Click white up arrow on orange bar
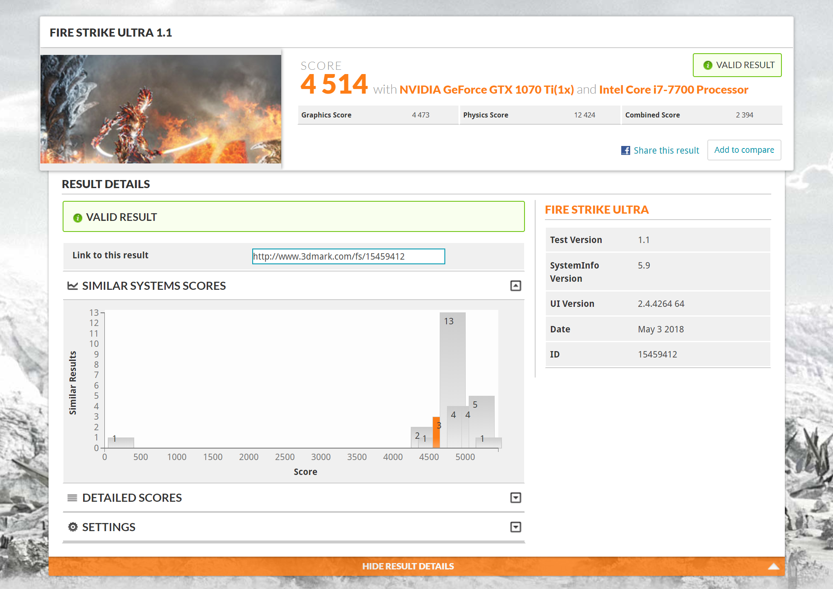The image size is (833, 589). 773,566
